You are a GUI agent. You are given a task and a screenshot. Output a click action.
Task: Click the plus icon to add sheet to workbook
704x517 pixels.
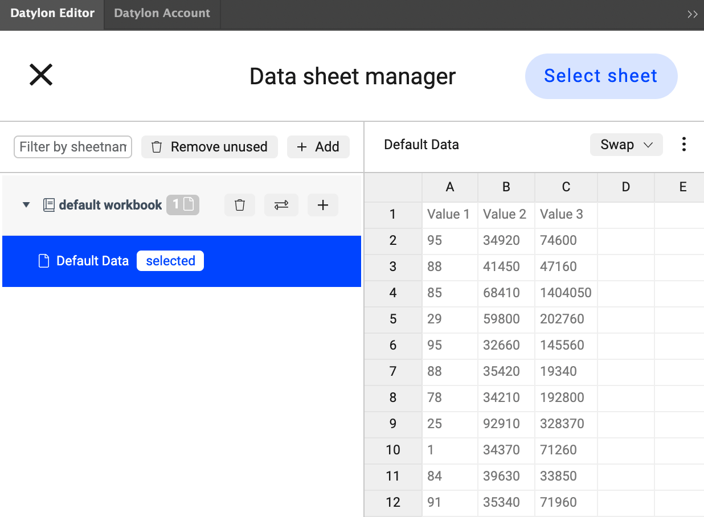tap(323, 205)
